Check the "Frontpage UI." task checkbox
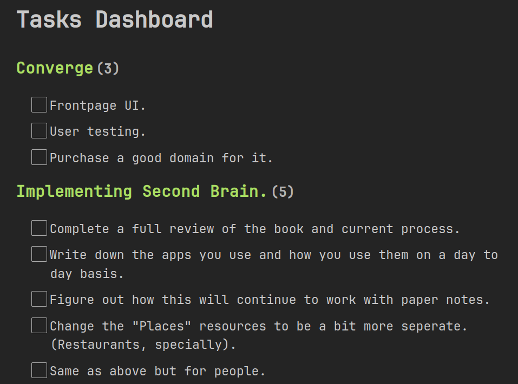The image size is (518, 384). click(x=39, y=105)
